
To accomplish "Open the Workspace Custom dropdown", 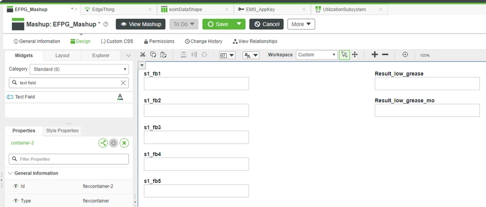I will coord(316,55).
